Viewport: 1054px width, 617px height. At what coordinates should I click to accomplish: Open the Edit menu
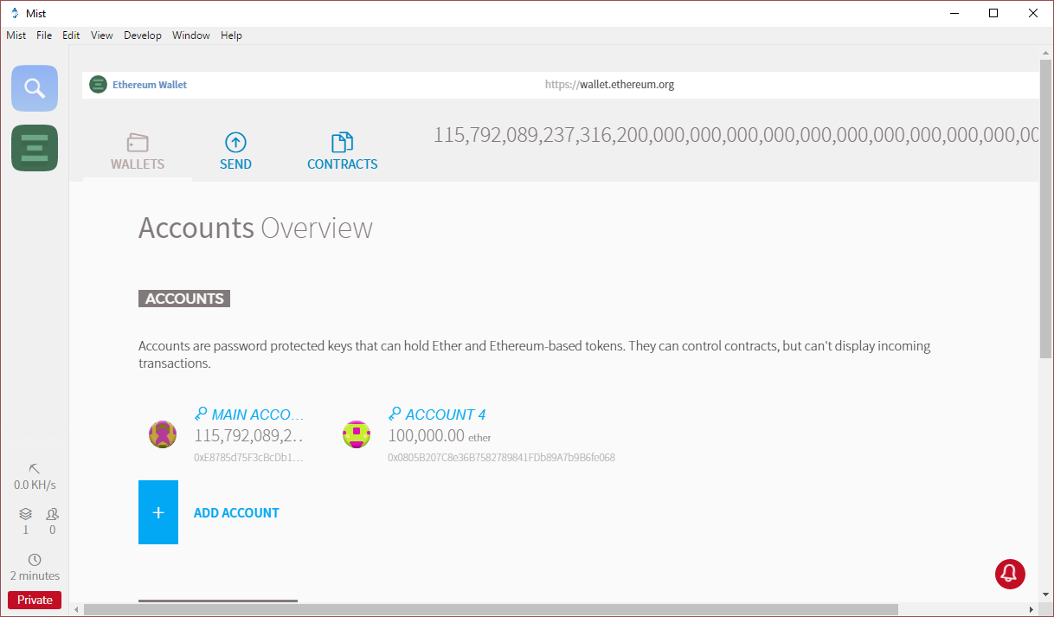point(71,35)
